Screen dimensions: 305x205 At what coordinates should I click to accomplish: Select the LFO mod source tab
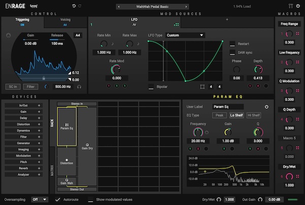(x=134, y=22)
